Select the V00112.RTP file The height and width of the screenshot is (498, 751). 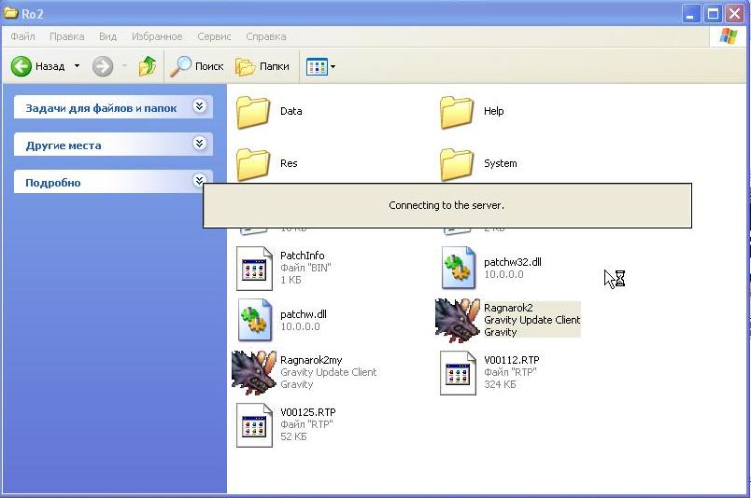pyautogui.click(x=459, y=373)
